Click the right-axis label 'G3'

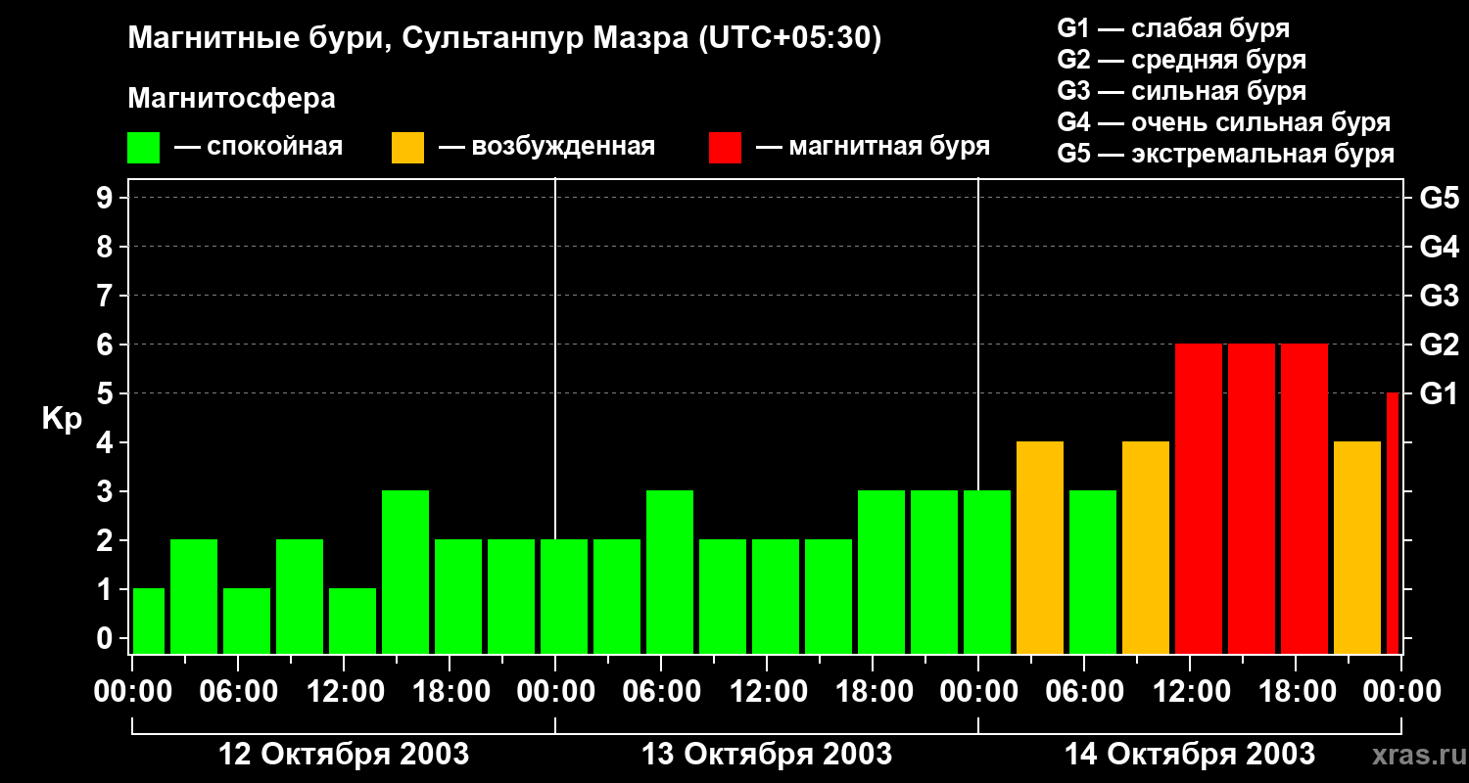pos(1439,296)
